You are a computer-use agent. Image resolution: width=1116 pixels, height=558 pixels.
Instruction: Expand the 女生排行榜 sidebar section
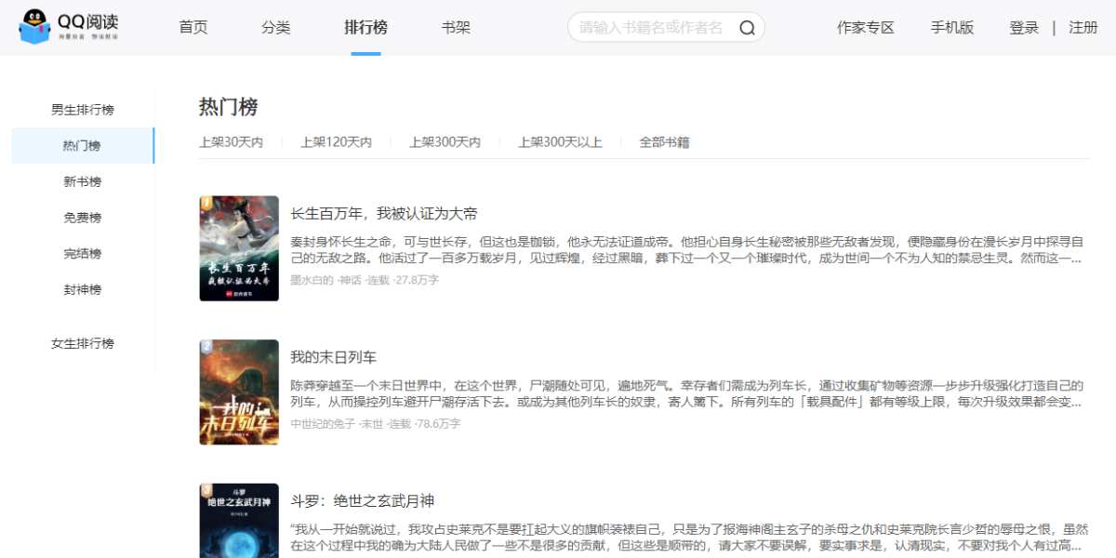[x=83, y=343]
